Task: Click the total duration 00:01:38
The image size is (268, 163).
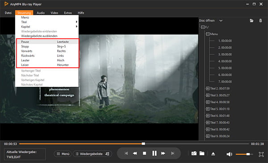Action: tap(257, 144)
